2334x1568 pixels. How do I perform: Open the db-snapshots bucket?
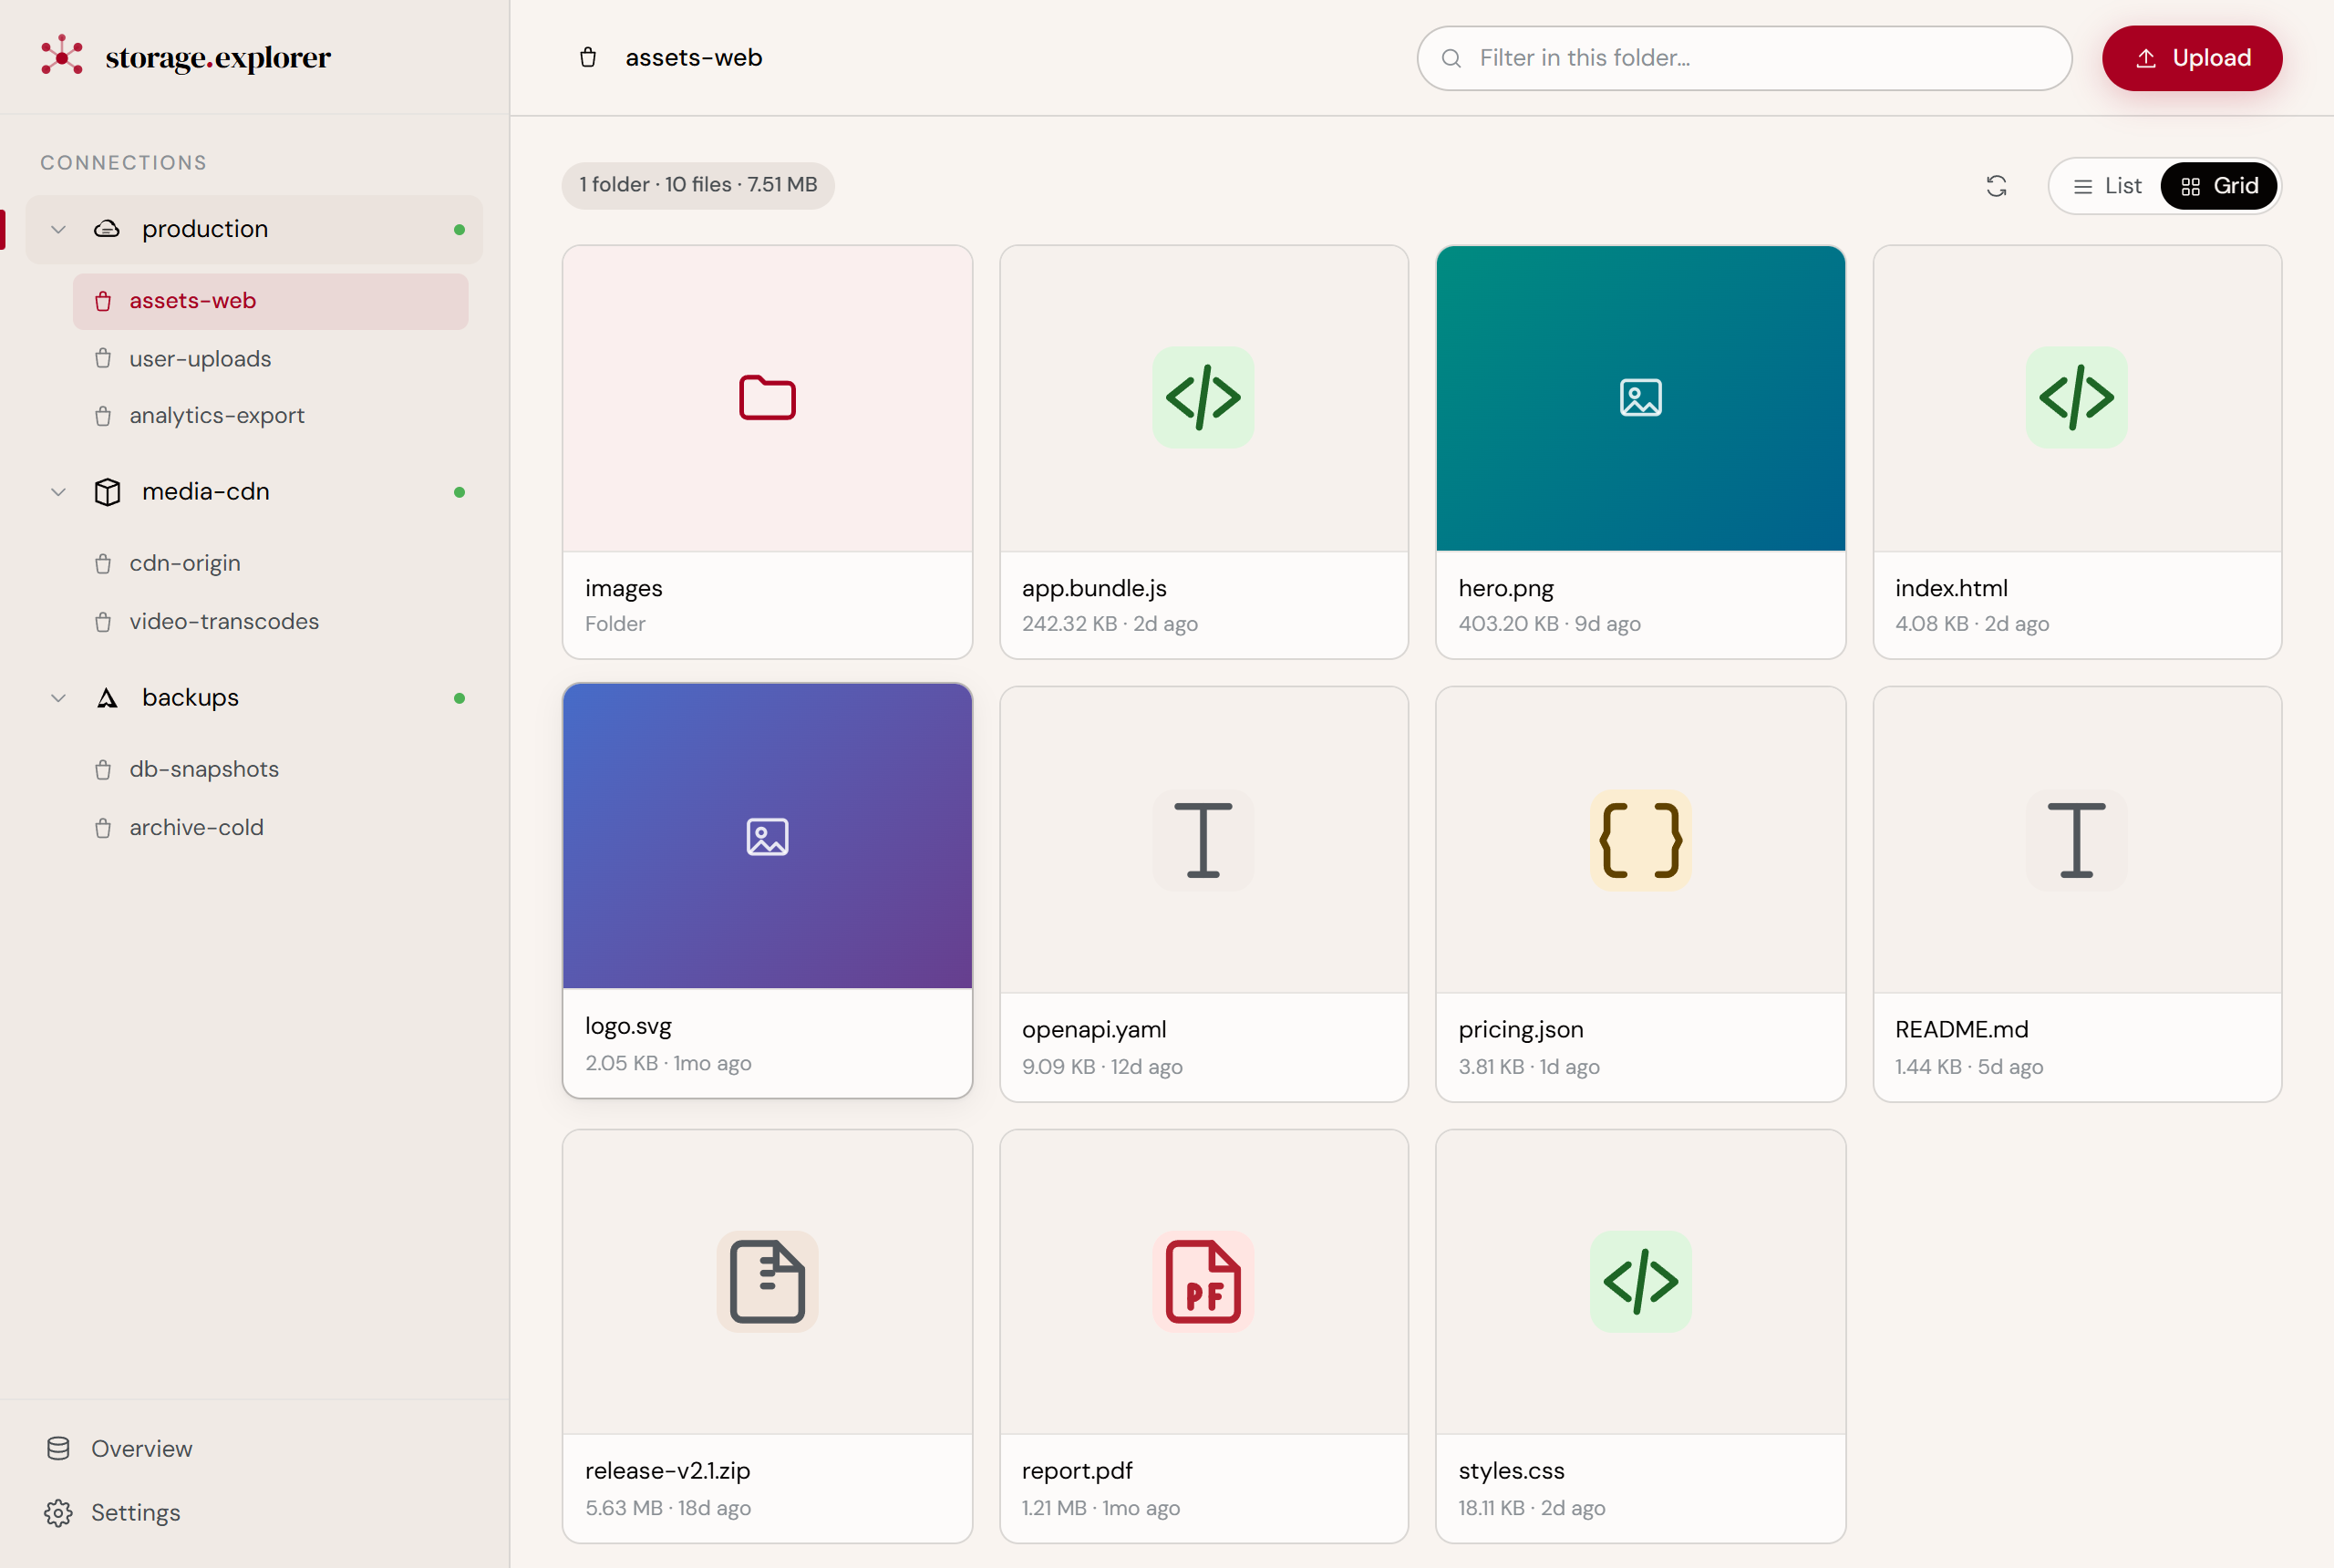(x=270, y=769)
